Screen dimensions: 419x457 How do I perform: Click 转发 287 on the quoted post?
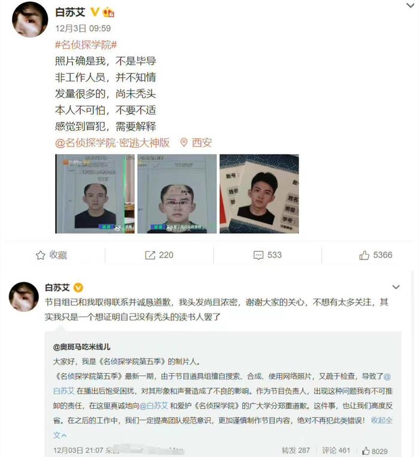pos(296,450)
